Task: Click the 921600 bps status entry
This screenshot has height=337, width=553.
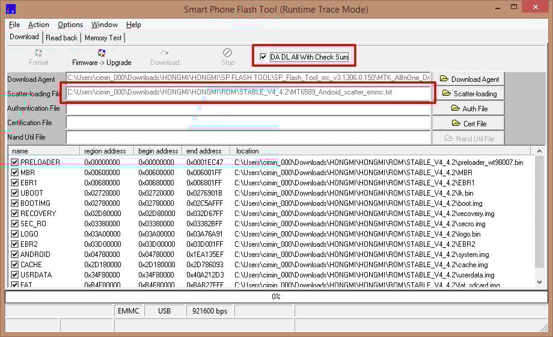Action: point(210,311)
